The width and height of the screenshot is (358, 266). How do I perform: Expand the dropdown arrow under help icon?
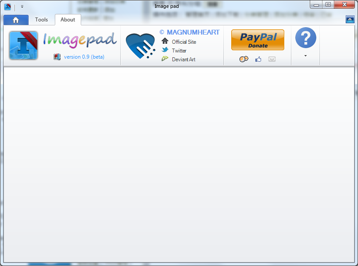pyautogui.click(x=305, y=56)
